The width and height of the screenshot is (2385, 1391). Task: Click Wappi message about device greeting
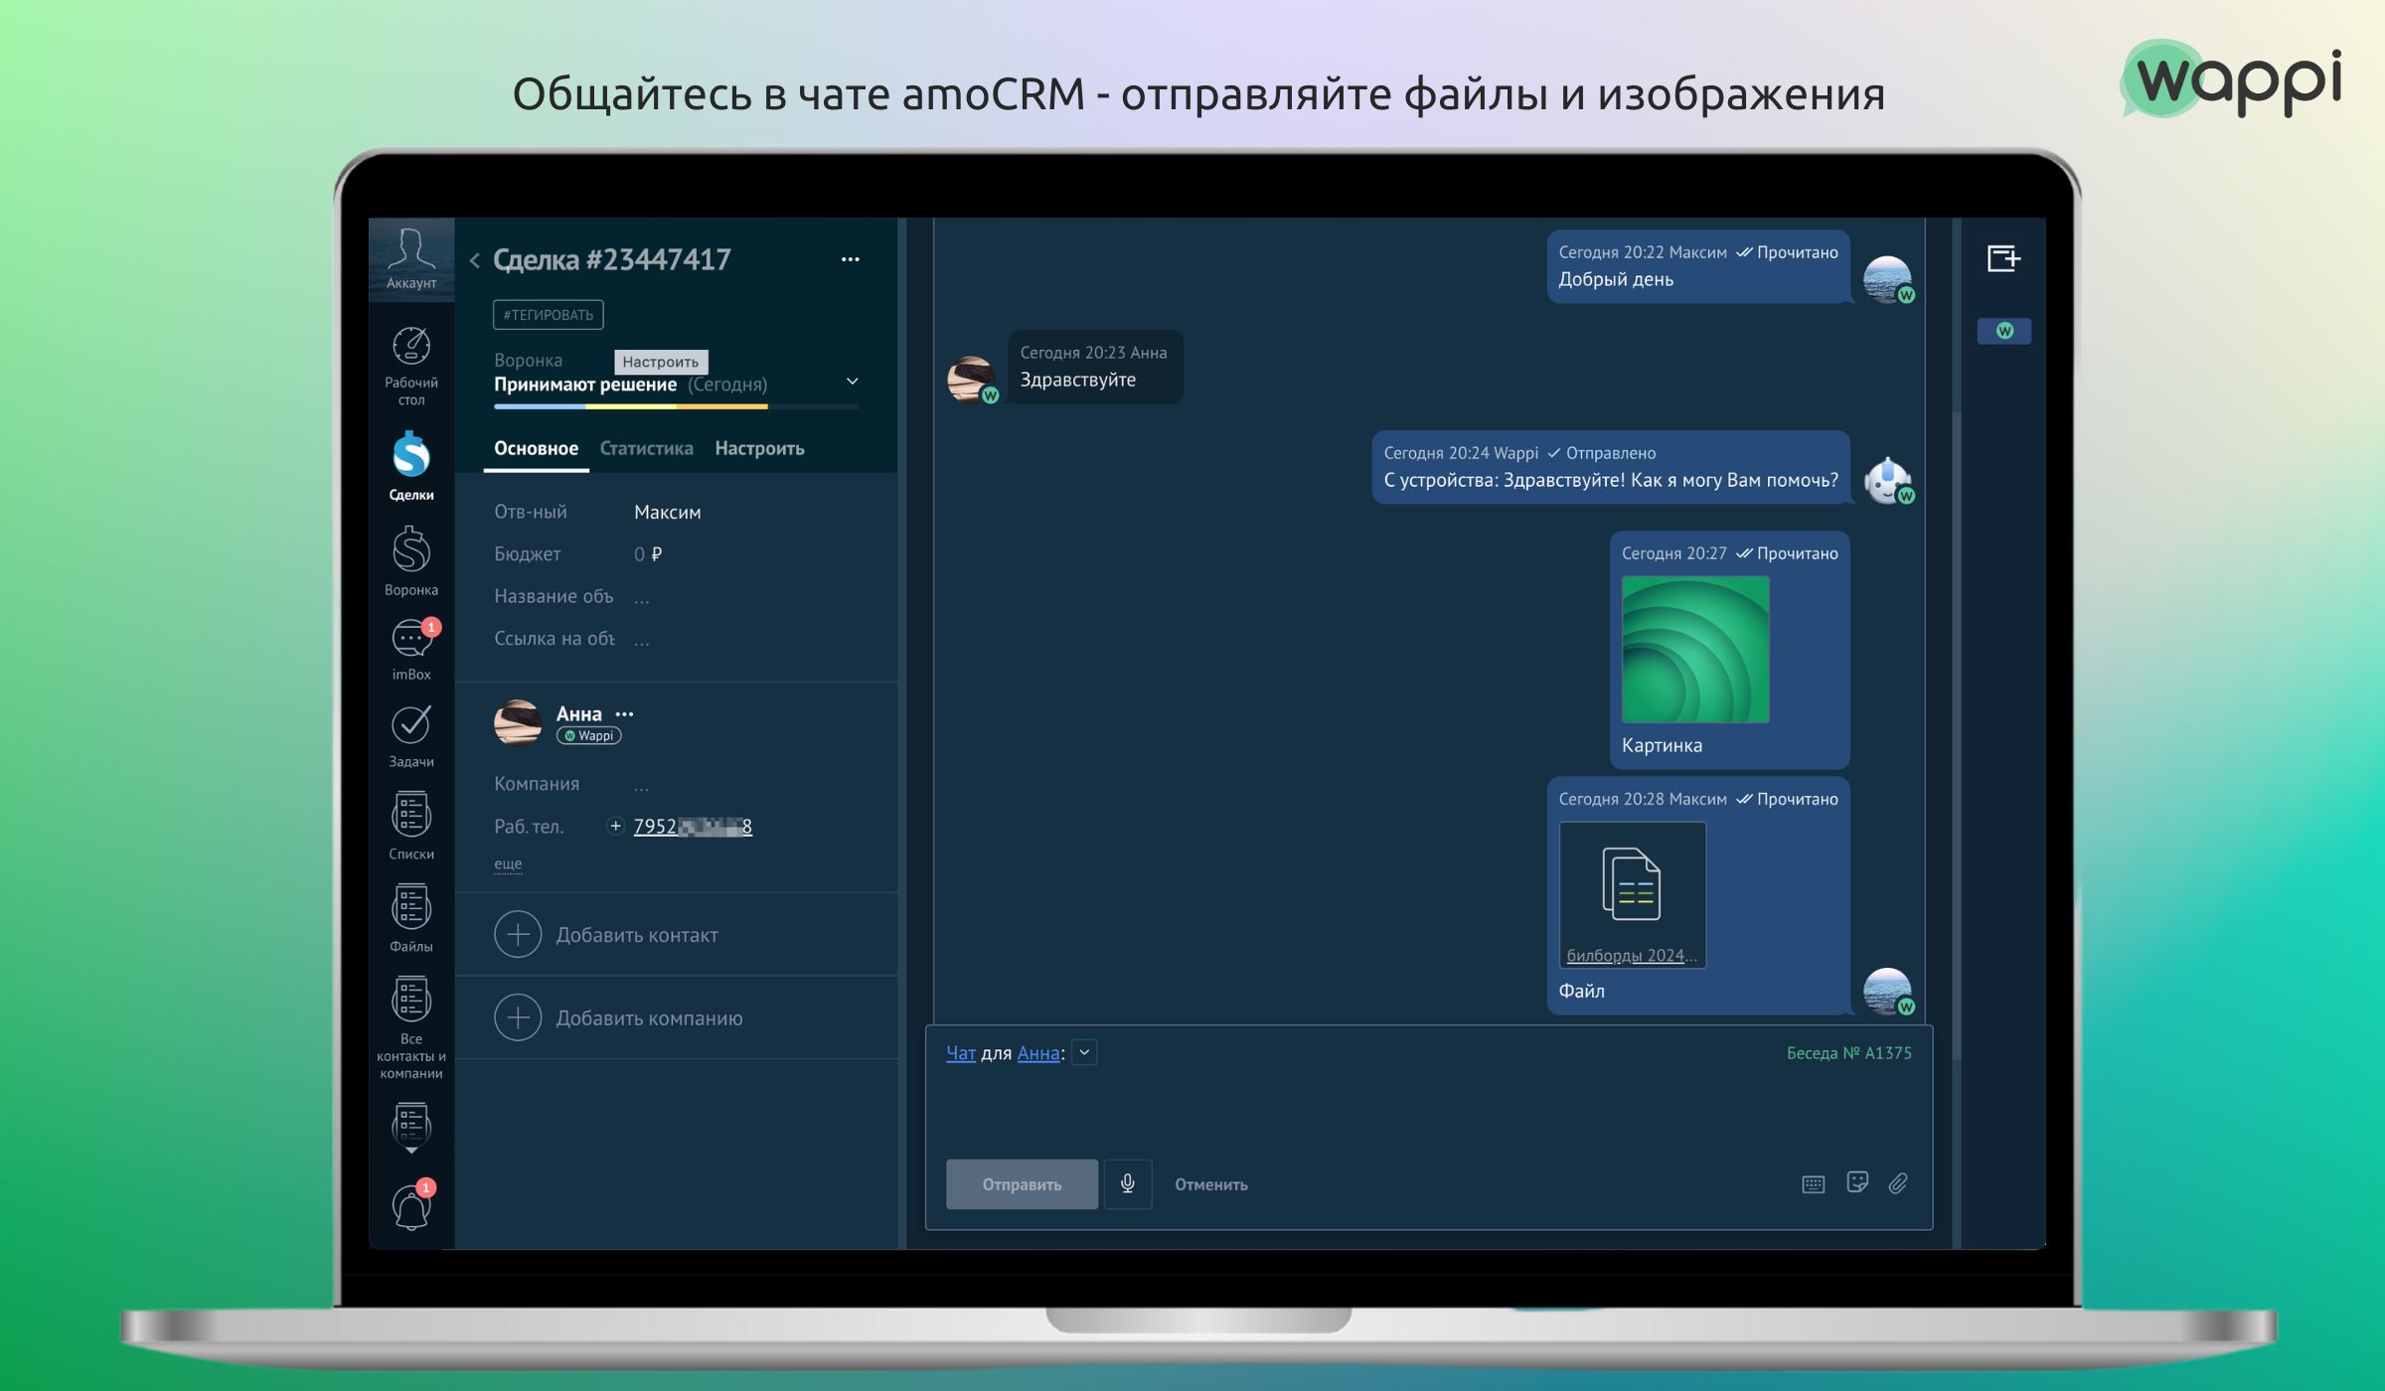tap(1611, 468)
